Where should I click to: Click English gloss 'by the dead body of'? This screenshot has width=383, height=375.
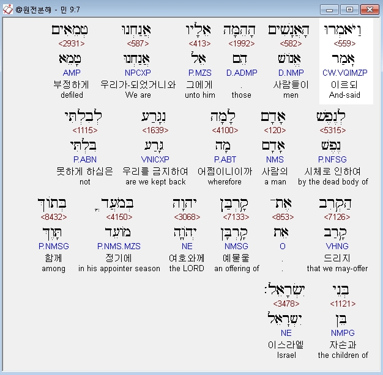[x=333, y=182]
